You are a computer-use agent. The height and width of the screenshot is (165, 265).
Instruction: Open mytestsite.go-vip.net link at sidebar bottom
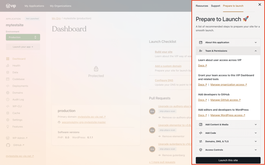(20, 156)
